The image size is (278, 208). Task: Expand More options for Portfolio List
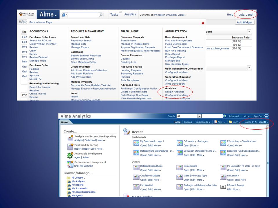[157, 190]
